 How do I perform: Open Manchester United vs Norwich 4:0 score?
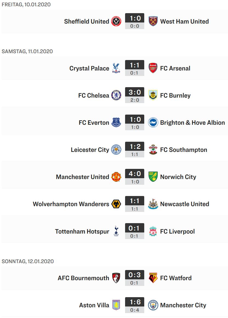pyautogui.click(x=135, y=177)
